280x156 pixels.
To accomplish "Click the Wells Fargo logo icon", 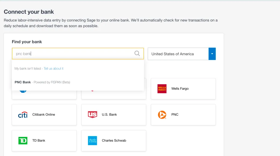I will (x=162, y=89).
